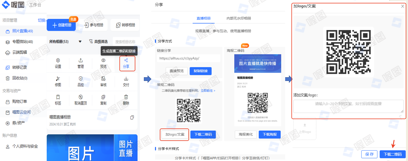Click the 切换 project link
This screenshot has width=408, height=161.
[x=42, y=20]
